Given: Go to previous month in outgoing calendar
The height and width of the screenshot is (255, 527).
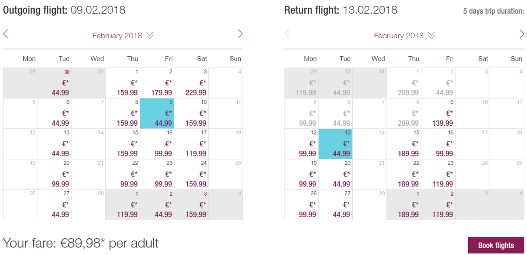Looking at the screenshot, I should [6, 34].
